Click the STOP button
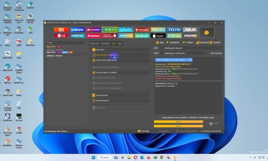268x161 pixels. 214,124
